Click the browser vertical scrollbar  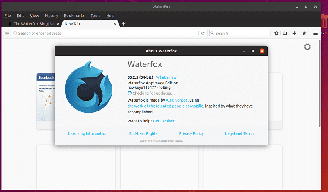(x=319, y=84)
